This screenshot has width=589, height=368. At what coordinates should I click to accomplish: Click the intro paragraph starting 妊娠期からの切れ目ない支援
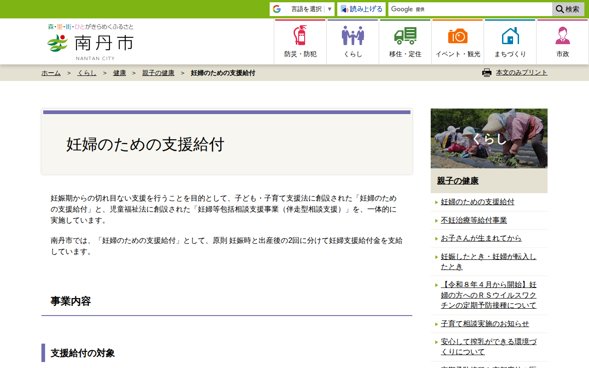(224, 209)
